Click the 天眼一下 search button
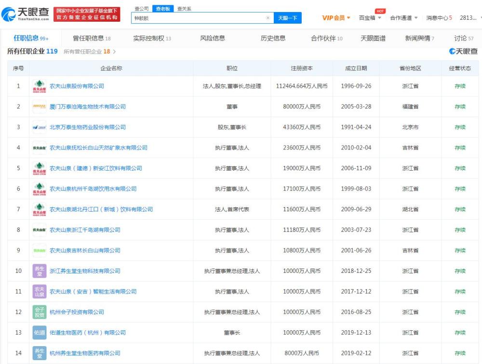 click(287, 18)
